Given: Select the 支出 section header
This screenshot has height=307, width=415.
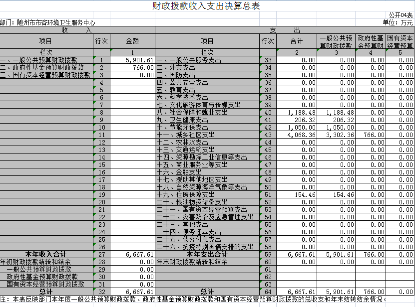Looking at the screenshot, I should [285, 30].
